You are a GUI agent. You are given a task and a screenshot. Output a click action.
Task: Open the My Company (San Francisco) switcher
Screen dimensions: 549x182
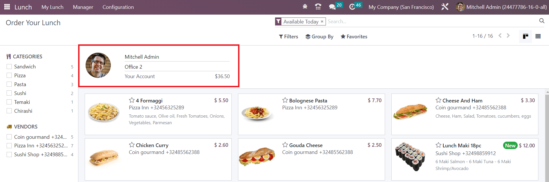tap(401, 7)
